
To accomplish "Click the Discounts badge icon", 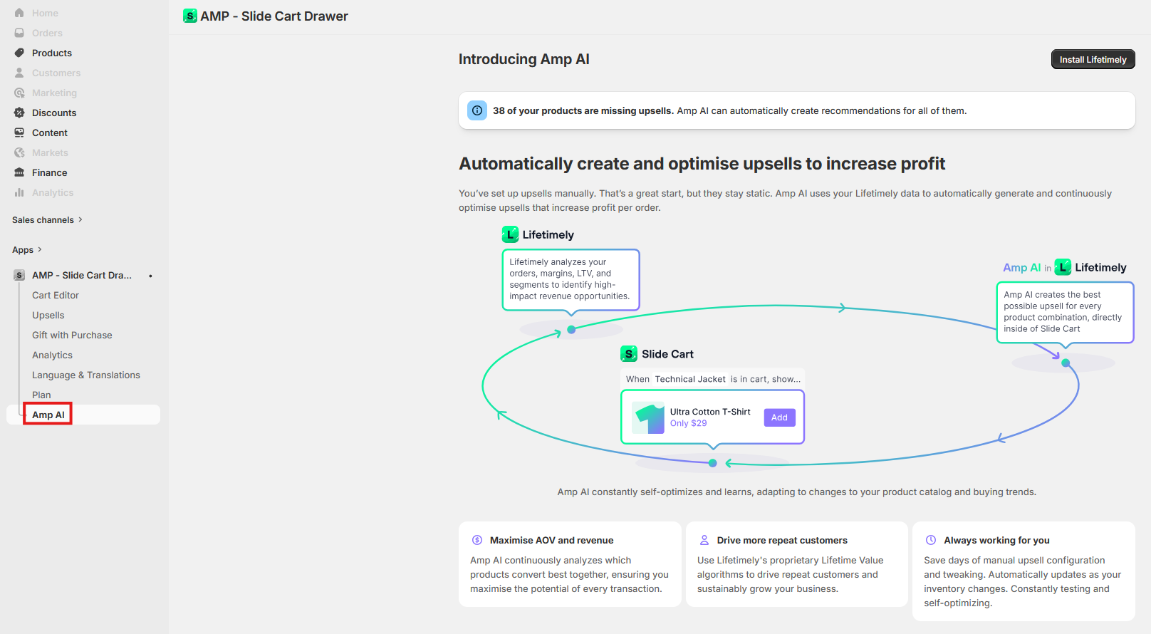I will pyautogui.click(x=19, y=113).
